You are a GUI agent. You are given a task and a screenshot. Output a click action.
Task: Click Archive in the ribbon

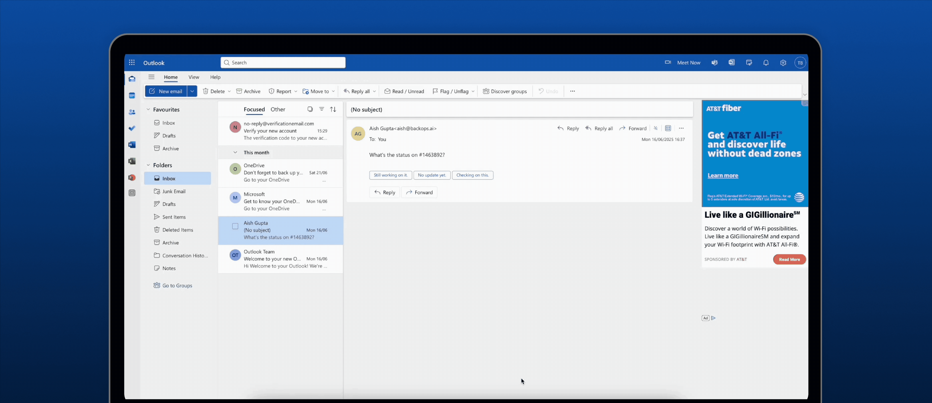coord(248,91)
